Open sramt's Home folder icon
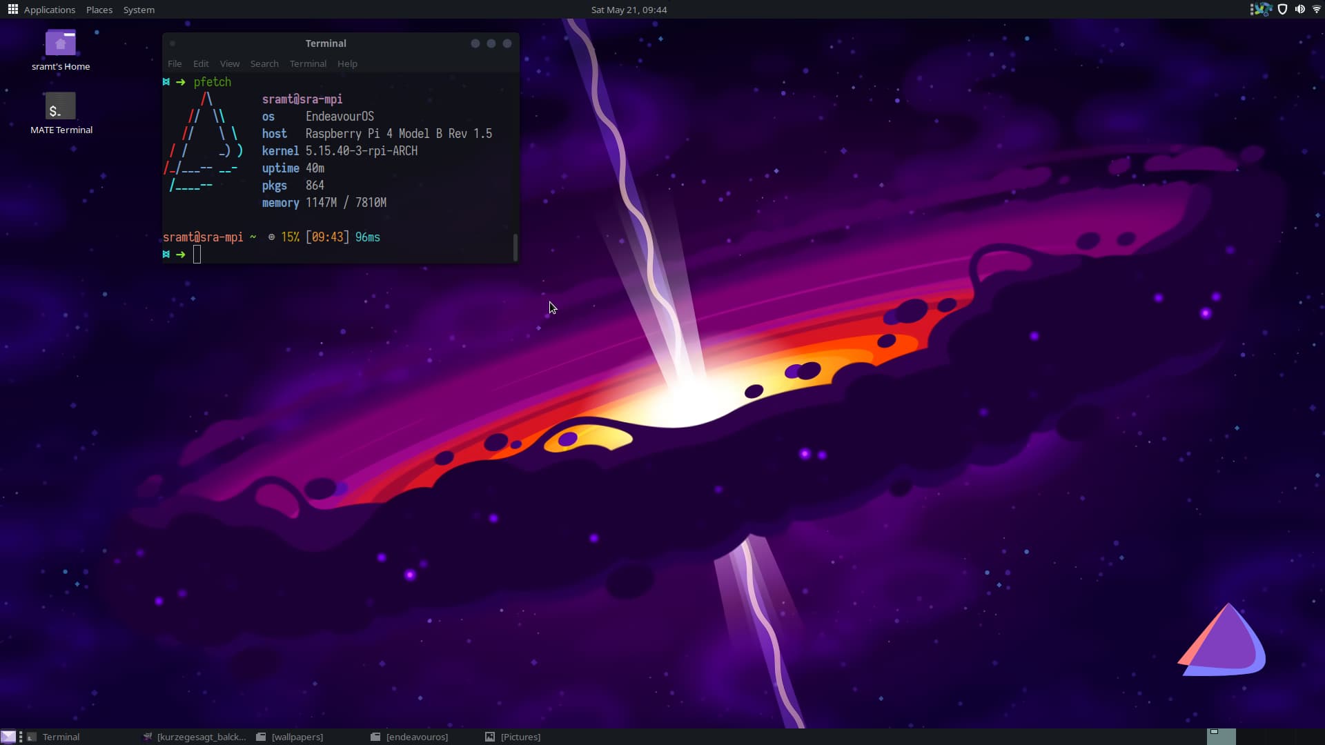The height and width of the screenshot is (745, 1325). point(61,43)
